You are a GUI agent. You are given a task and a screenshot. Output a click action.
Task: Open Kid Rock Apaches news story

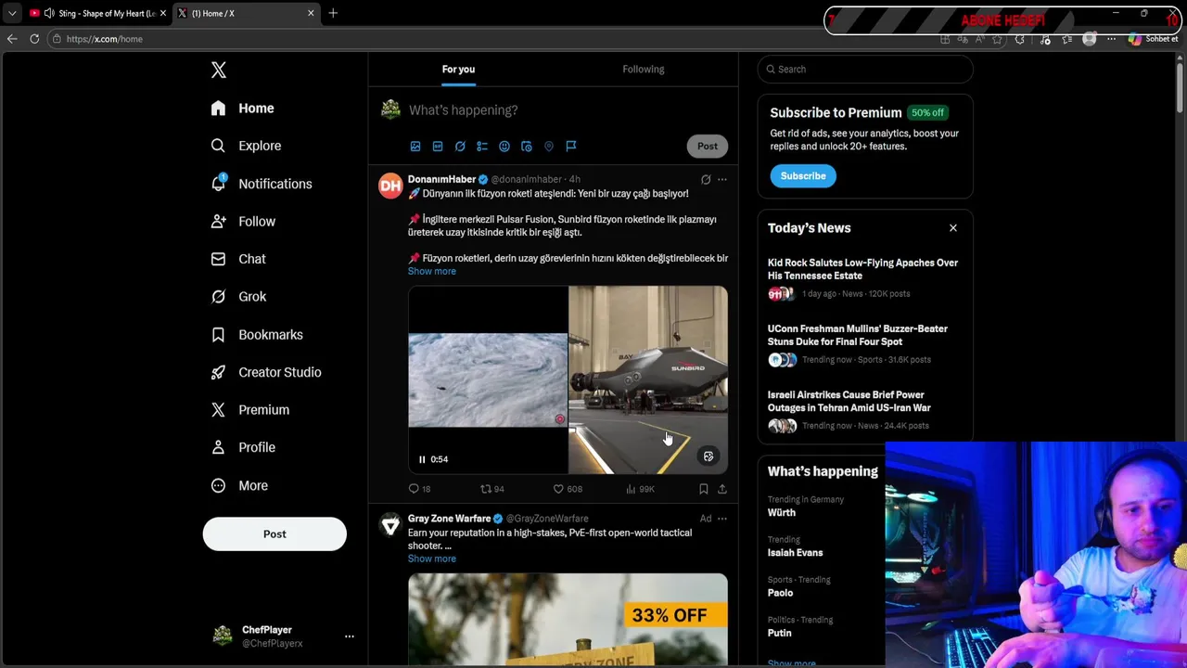pos(864,277)
